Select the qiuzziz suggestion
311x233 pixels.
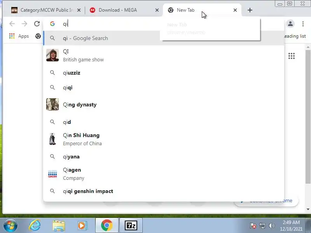point(164,73)
